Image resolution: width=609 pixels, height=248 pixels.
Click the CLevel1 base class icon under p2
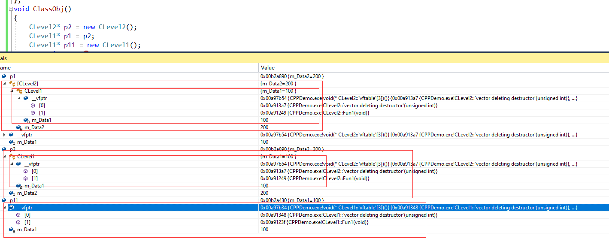coord(12,157)
